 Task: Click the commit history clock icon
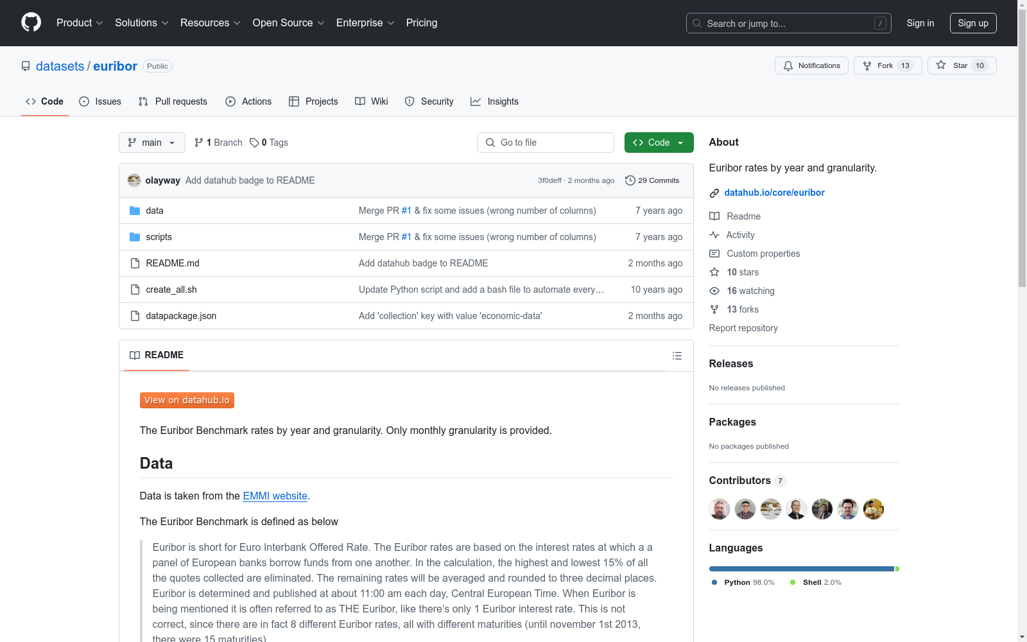click(630, 180)
